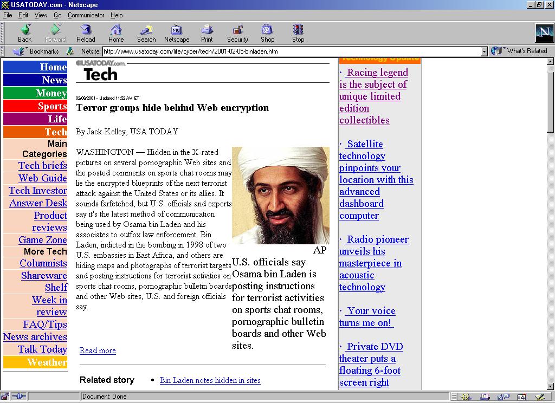Open the Product reviews link

coord(49,221)
